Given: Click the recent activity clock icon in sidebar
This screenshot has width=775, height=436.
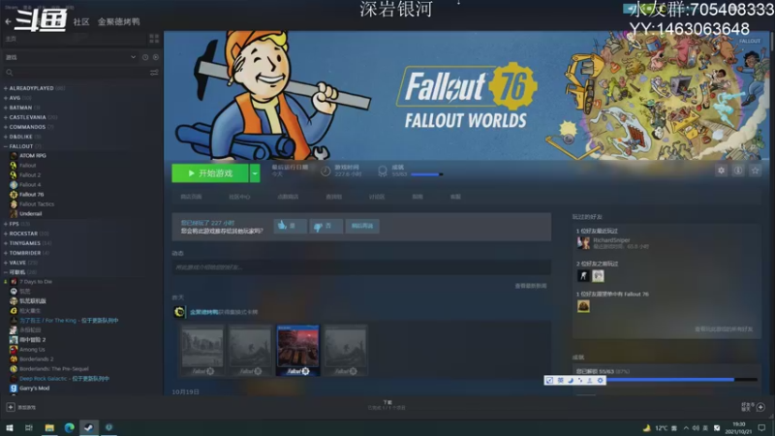Looking at the screenshot, I should pyautogui.click(x=145, y=57).
